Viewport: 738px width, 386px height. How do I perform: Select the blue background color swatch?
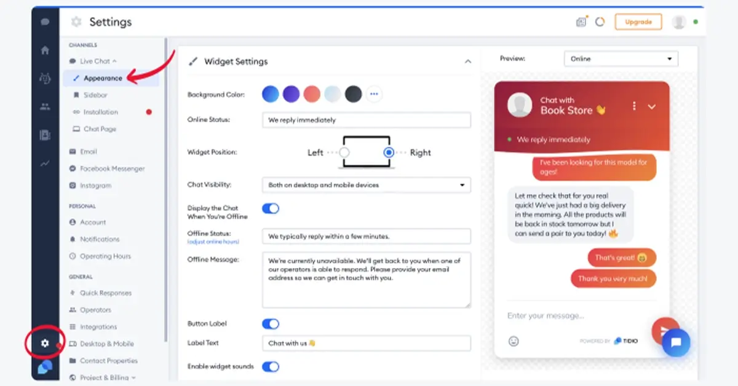[271, 94]
